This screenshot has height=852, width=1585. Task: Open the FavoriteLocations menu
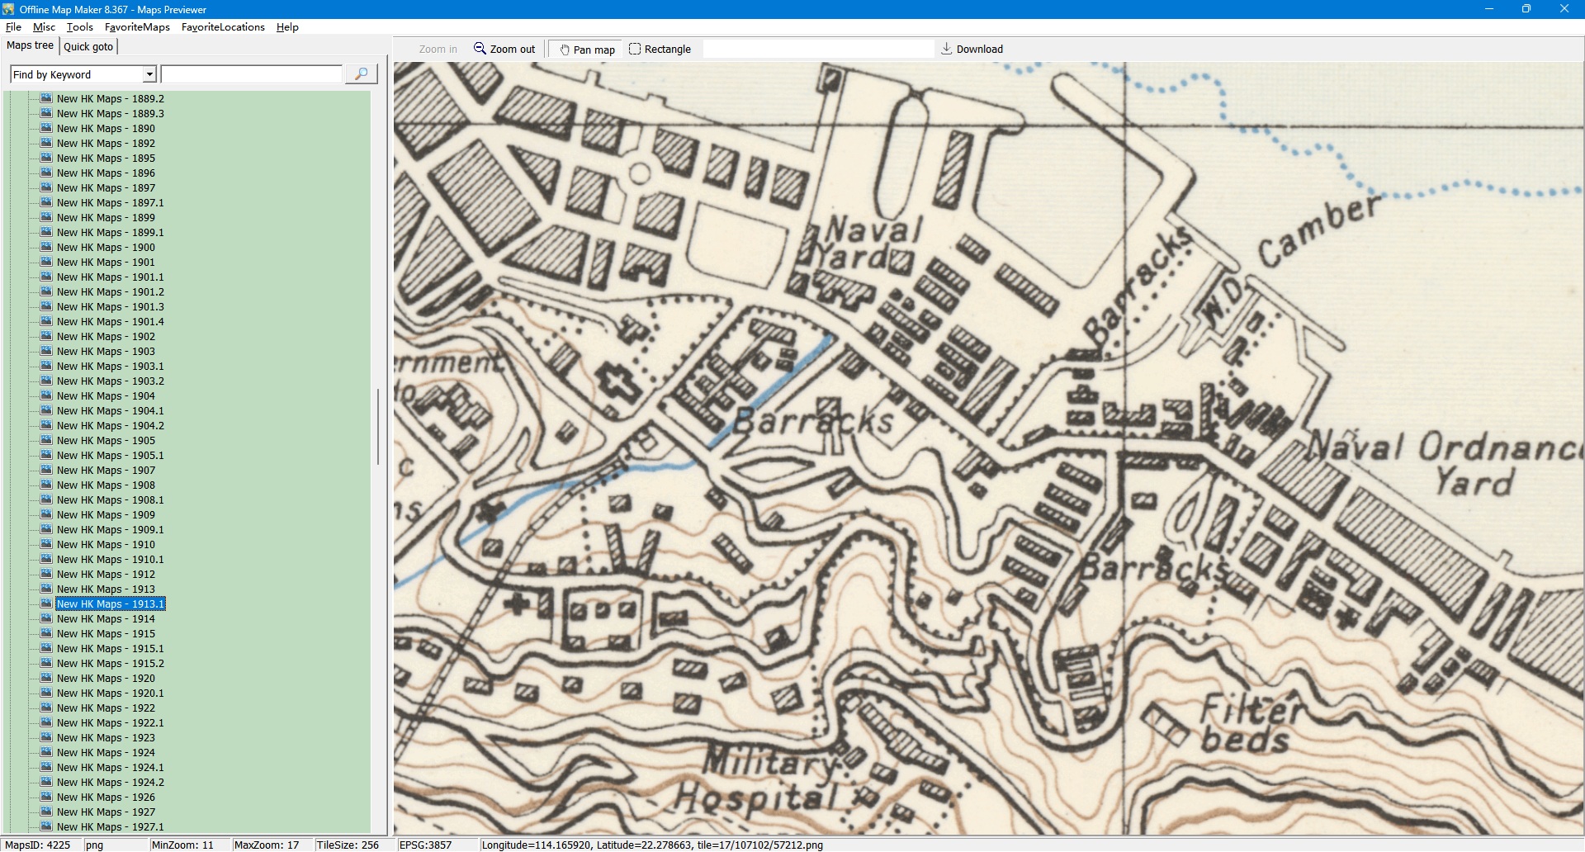pyautogui.click(x=223, y=27)
